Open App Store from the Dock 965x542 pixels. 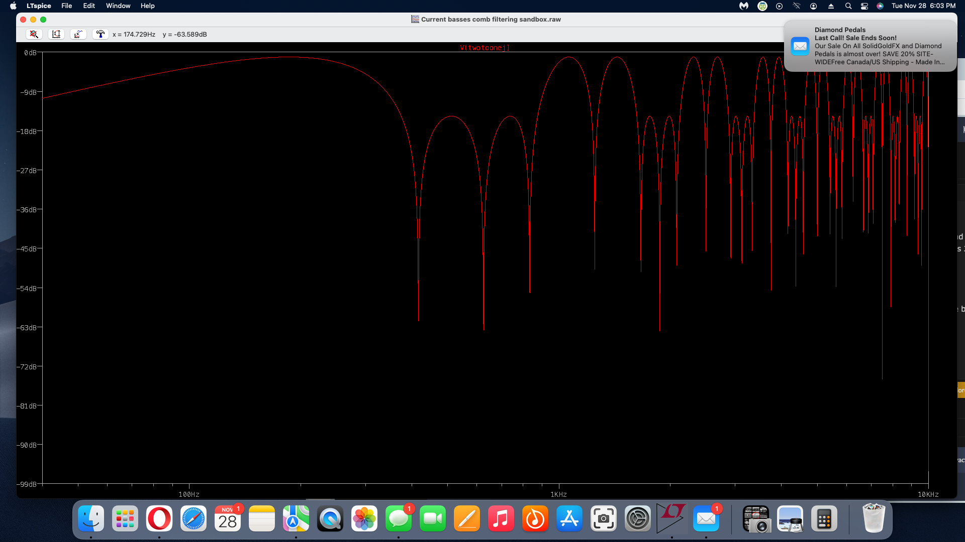click(569, 518)
